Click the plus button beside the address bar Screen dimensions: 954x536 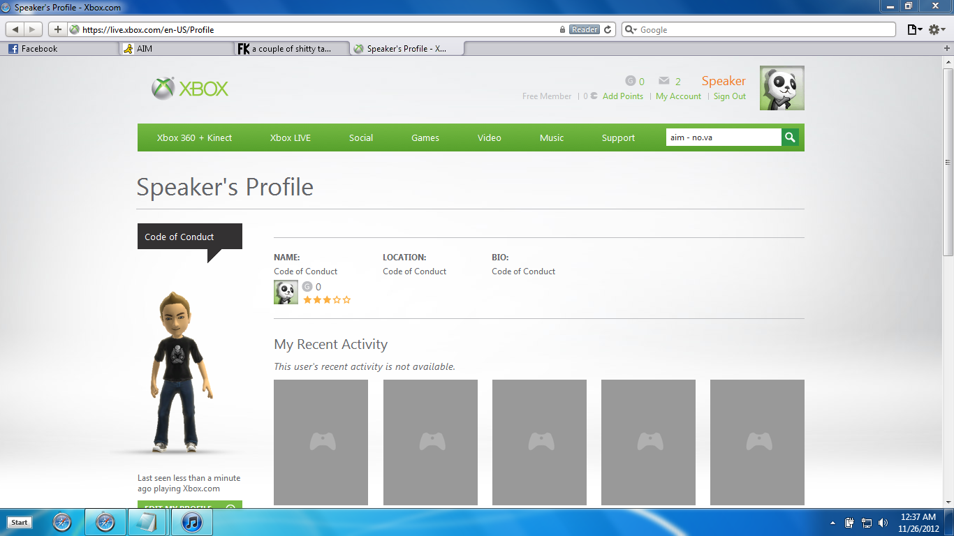(x=58, y=29)
